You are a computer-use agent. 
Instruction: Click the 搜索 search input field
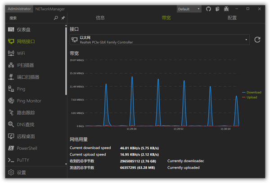[29, 18]
